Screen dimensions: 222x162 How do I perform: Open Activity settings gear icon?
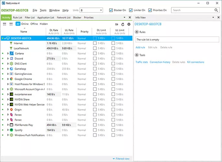(129, 24)
